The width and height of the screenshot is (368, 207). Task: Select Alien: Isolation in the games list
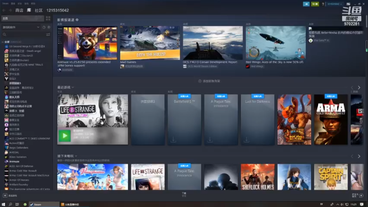point(18,157)
